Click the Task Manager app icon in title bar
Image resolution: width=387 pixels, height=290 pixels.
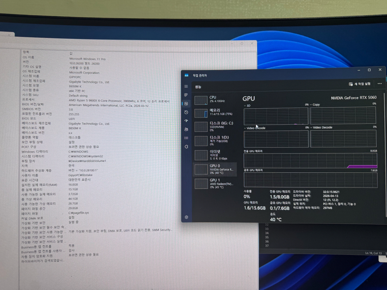click(187, 75)
